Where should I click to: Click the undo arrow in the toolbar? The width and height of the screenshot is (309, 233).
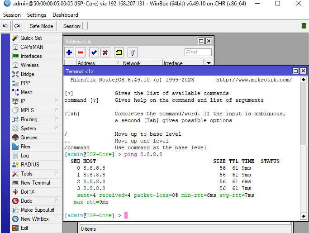coord(6,26)
